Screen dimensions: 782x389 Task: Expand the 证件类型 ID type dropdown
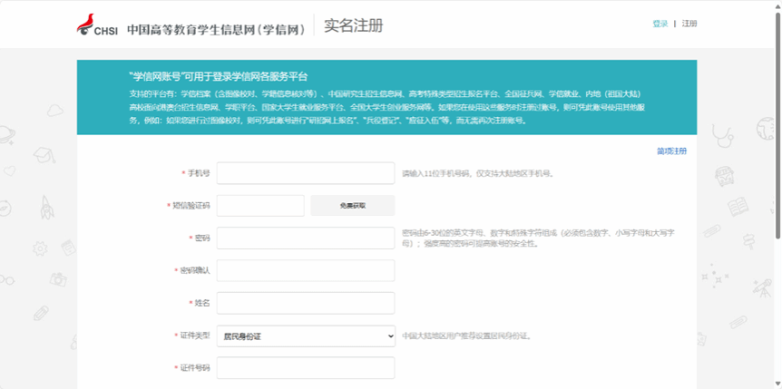tap(305, 336)
